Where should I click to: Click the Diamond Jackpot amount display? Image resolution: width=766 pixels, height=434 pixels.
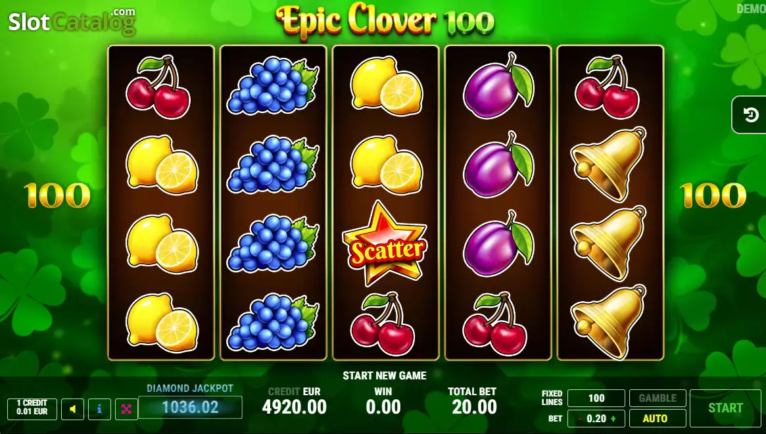pos(190,407)
